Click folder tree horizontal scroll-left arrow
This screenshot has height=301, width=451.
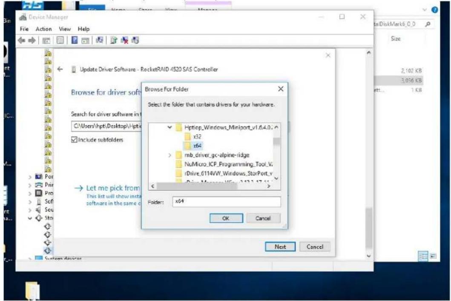[x=153, y=186]
